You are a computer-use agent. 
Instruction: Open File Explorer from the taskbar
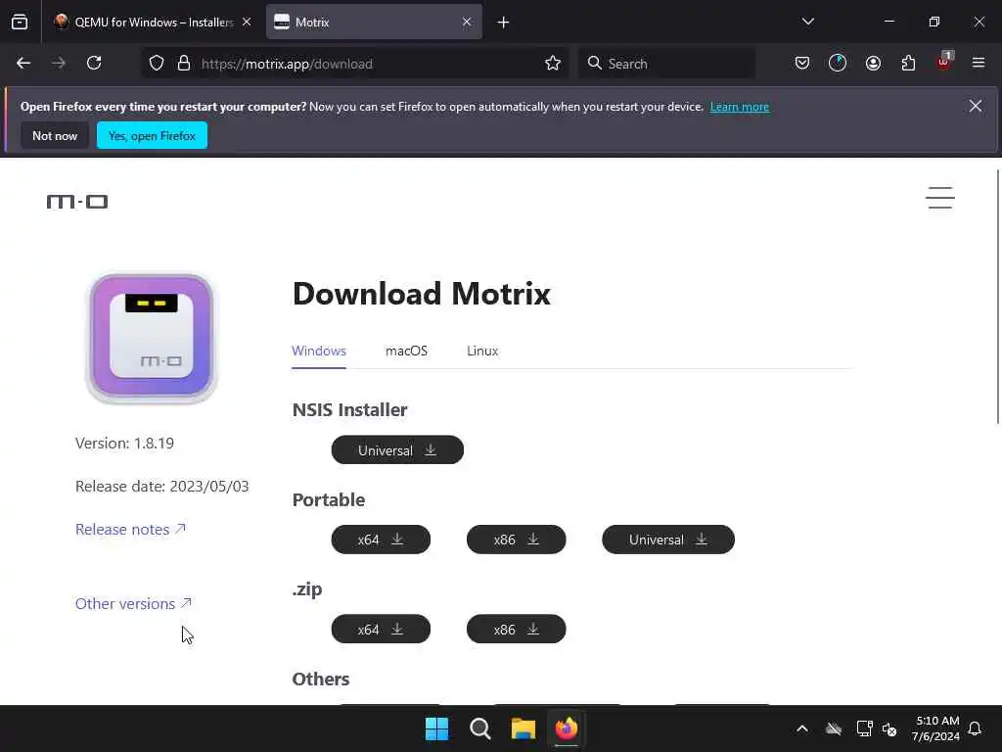click(524, 728)
